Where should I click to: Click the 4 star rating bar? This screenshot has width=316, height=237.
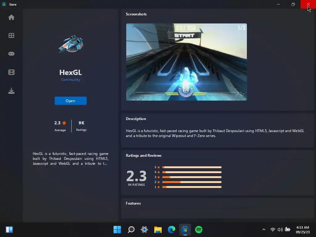tap(192, 172)
